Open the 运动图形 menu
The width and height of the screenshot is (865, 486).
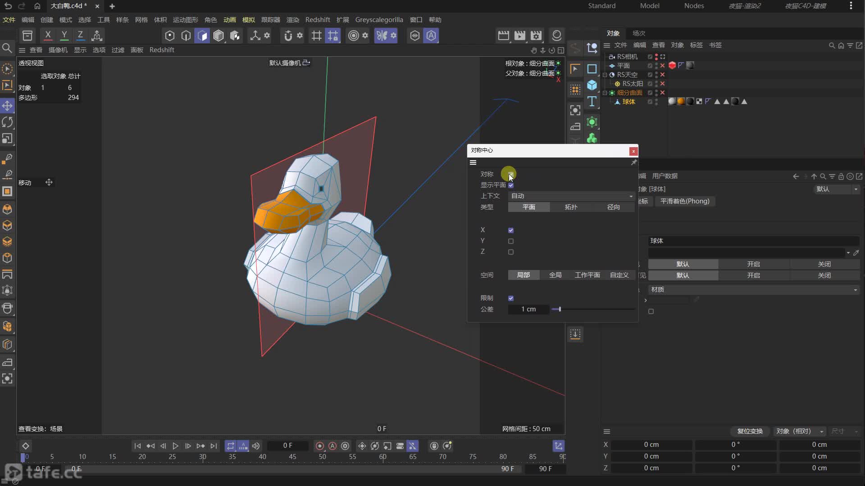tap(186, 20)
